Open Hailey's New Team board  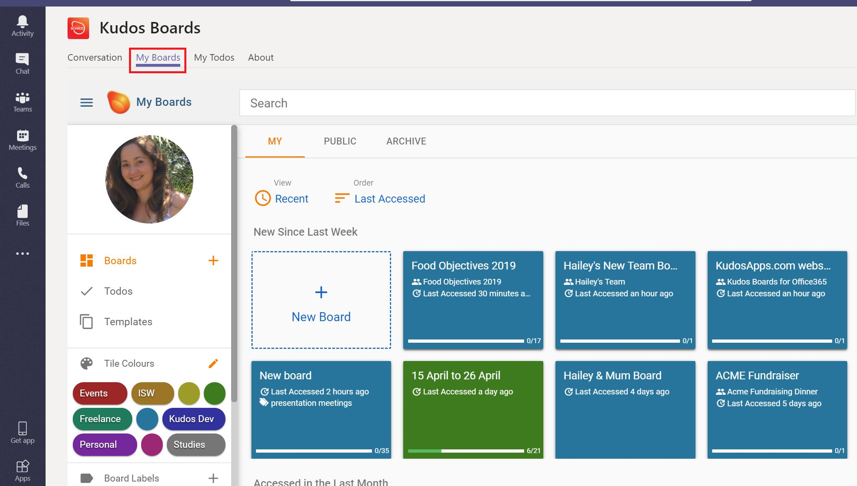click(x=625, y=300)
